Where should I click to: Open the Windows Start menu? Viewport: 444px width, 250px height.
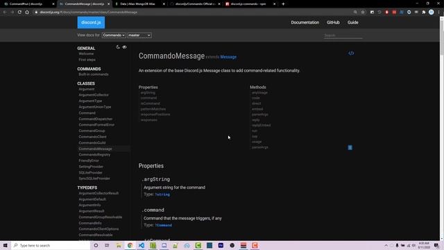(x=6, y=245)
